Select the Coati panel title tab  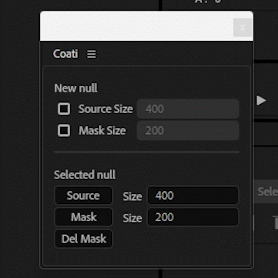tap(65, 54)
